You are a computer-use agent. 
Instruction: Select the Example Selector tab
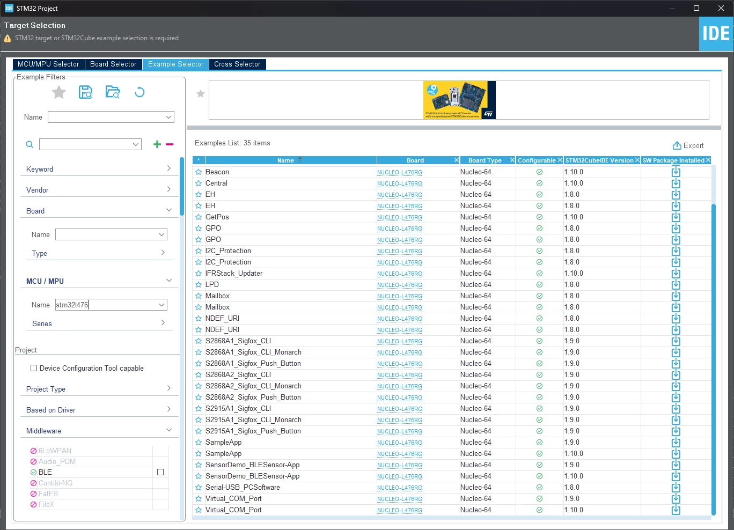click(x=176, y=64)
